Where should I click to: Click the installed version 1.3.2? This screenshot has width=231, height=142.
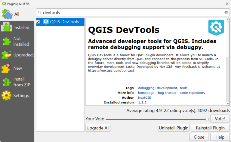[142, 103]
